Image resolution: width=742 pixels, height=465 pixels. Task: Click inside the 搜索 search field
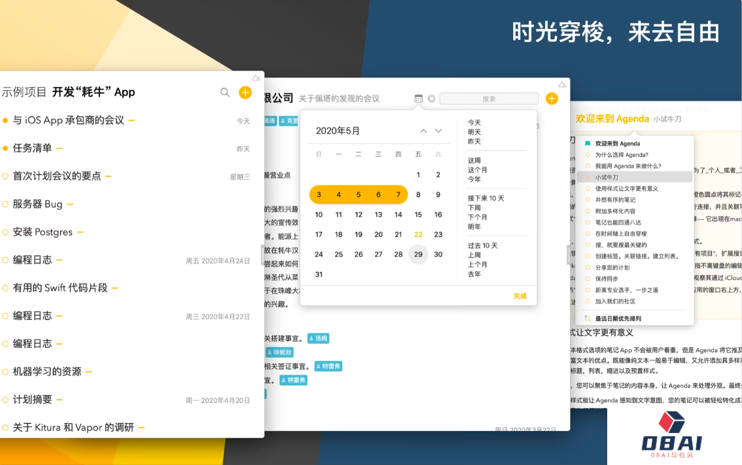pos(489,99)
